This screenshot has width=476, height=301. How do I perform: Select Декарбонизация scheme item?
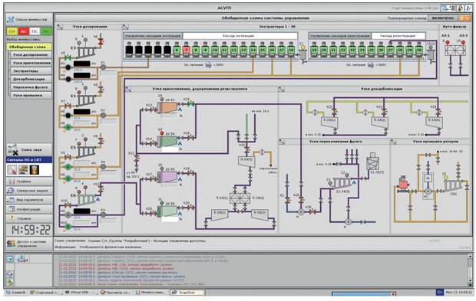tap(31, 79)
